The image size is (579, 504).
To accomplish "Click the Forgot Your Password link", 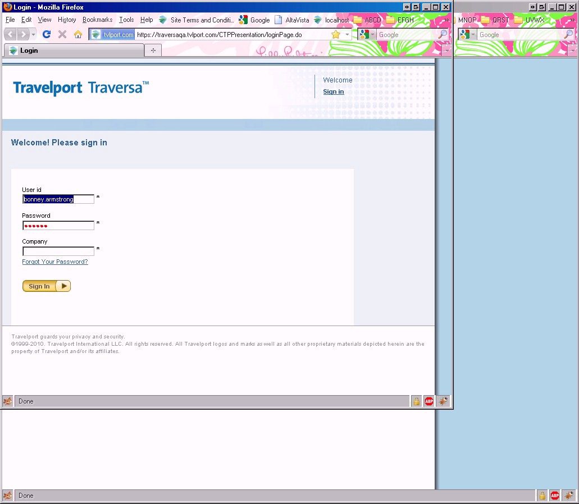I will pyautogui.click(x=55, y=262).
